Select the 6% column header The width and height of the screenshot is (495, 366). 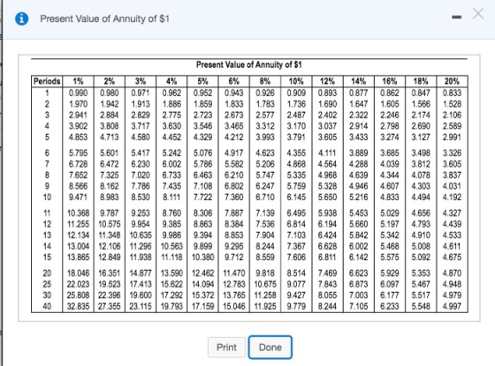pyautogui.click(x=233, y=81)
